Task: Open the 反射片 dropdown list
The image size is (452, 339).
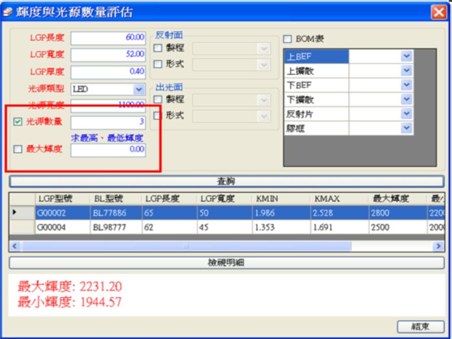Action: point(406,114)
